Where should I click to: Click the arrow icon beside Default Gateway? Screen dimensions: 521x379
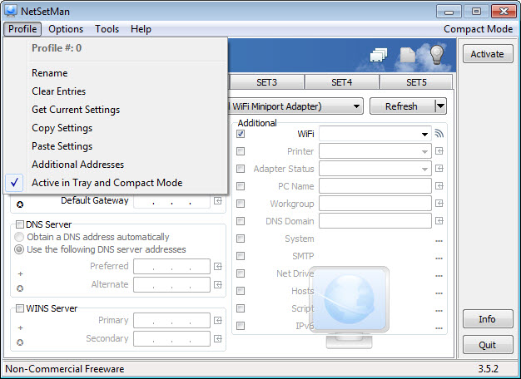click(x=218, y=200)
